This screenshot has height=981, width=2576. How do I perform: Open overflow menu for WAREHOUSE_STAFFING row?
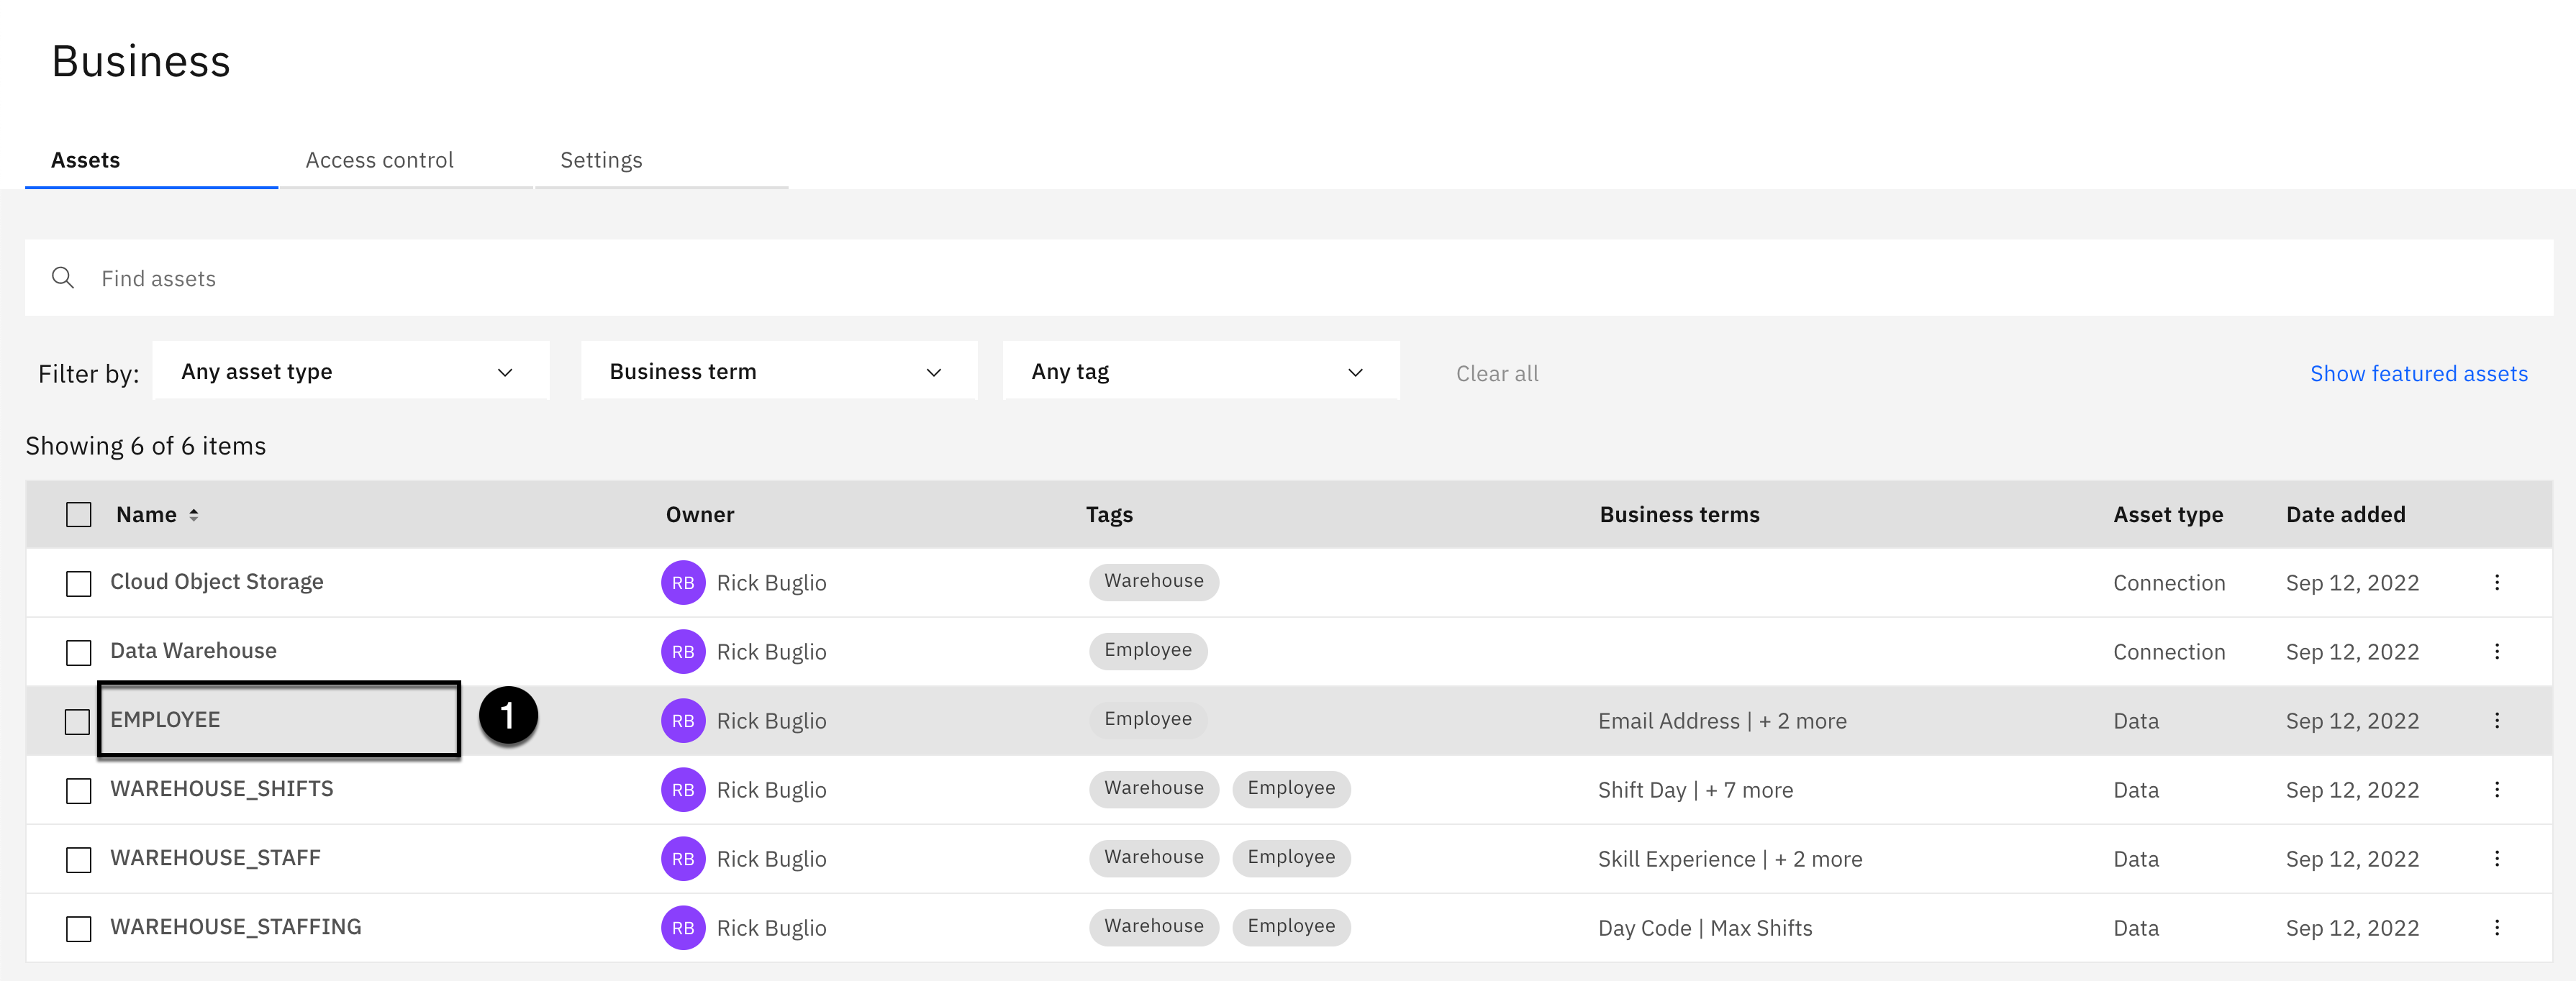2496,927
